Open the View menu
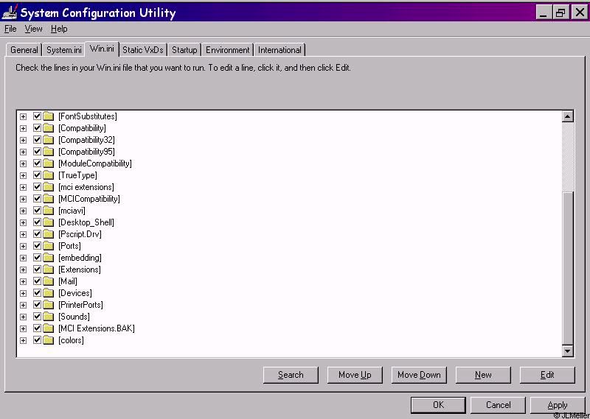Screen dimensions: 590x419 33,29
